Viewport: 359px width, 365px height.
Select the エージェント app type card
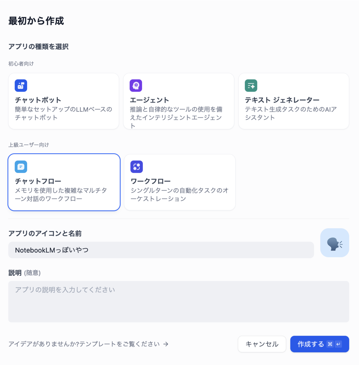tap(179, 101)
